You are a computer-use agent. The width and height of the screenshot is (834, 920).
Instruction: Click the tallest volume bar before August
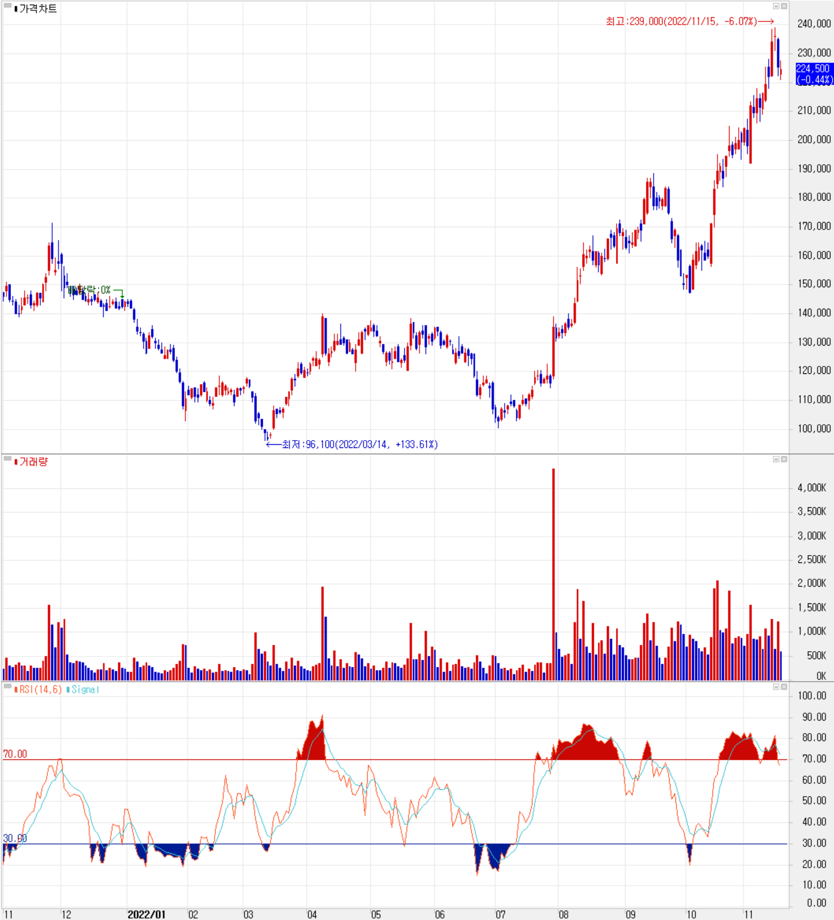click(553, 574)
